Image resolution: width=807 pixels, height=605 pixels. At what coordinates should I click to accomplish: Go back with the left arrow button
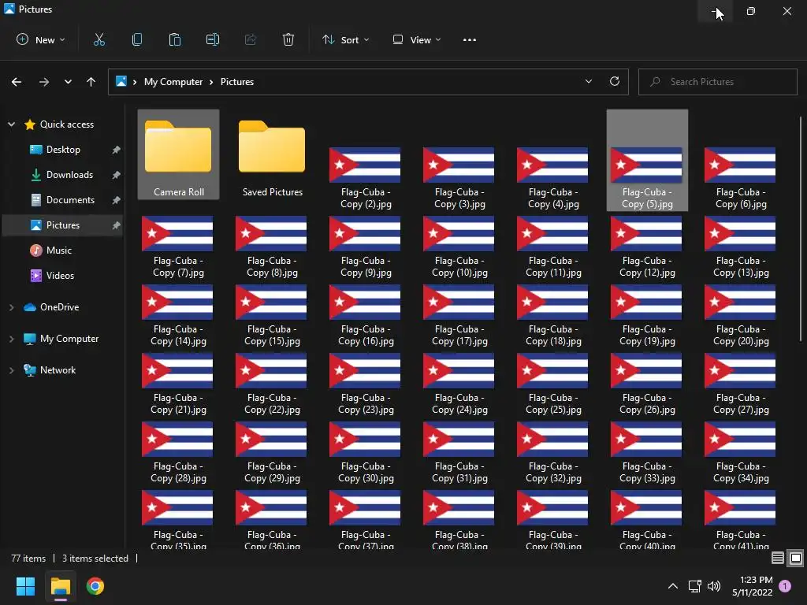(x=17, y=82)
